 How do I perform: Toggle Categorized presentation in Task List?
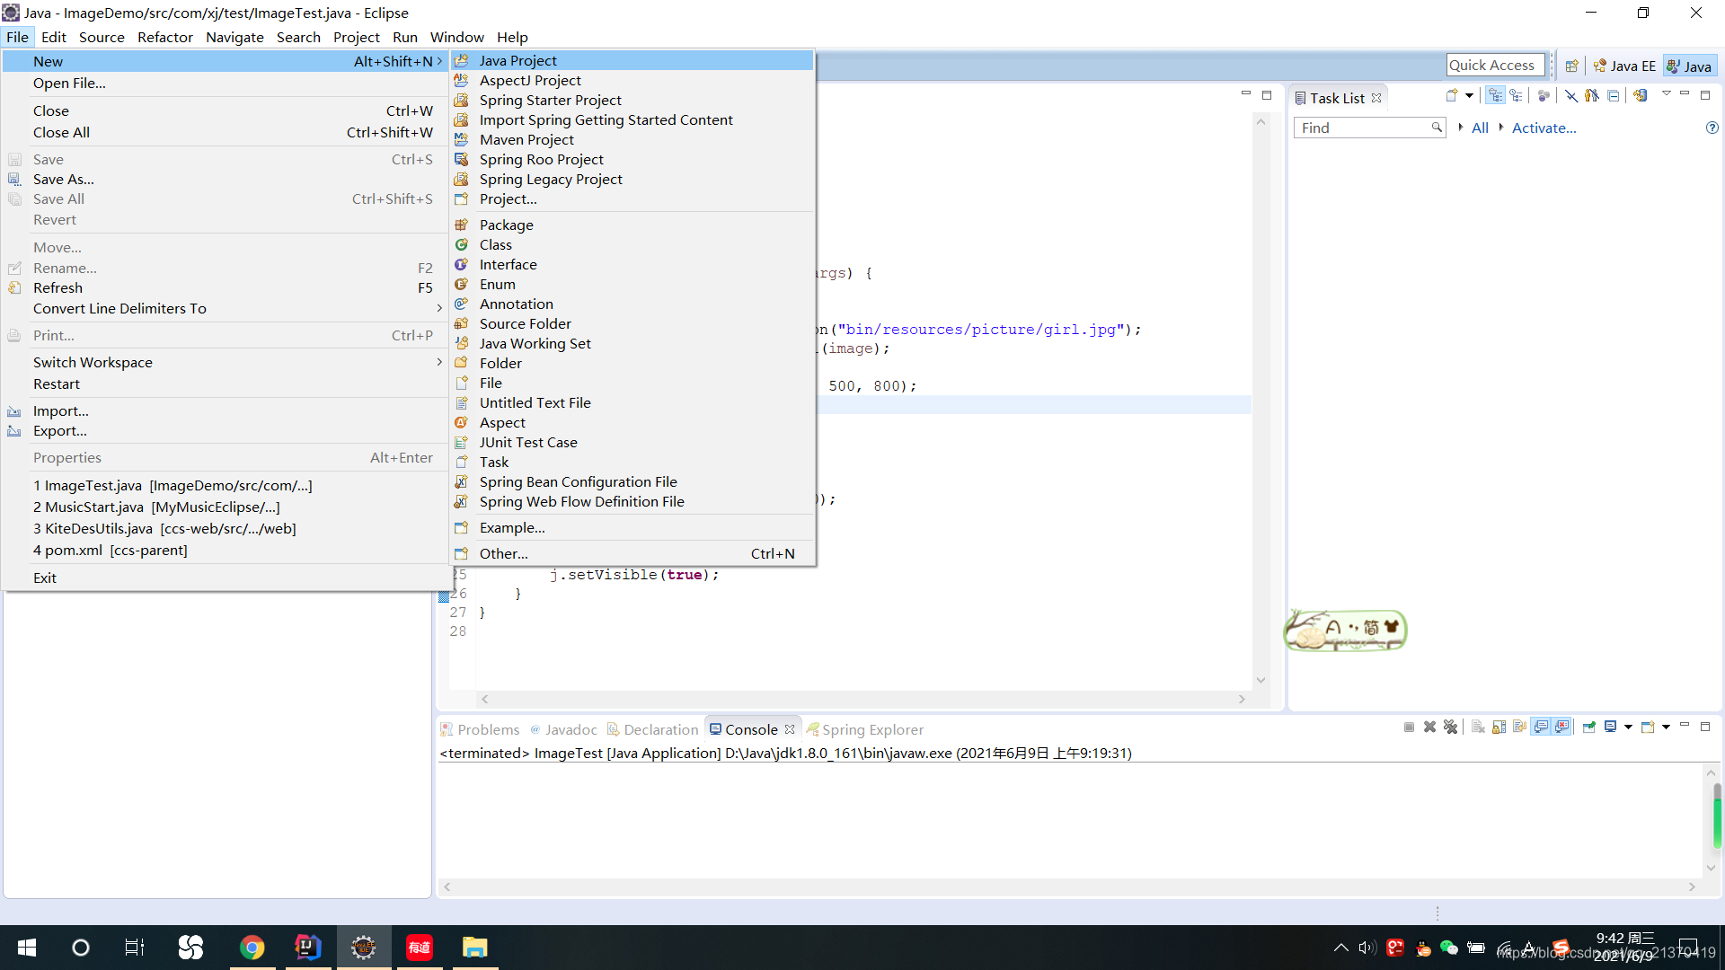coord(1495,96)
